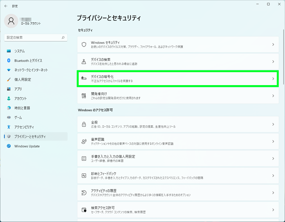Viewport: 285px width, 222px height.
Task: Click the システム monitor icon
Action: 9,51
